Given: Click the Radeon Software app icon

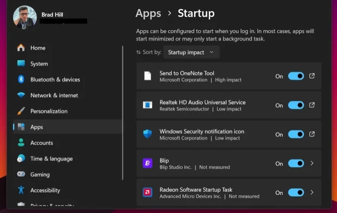Looking at the screenshot, I should 147,192.
